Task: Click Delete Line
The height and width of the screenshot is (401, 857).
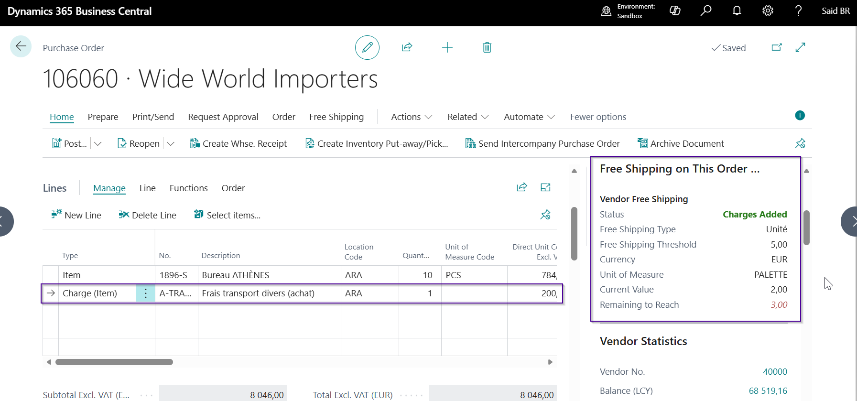Action: (x=148, y=215)
